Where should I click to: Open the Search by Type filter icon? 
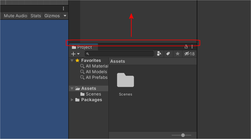[x=159, y=54]
